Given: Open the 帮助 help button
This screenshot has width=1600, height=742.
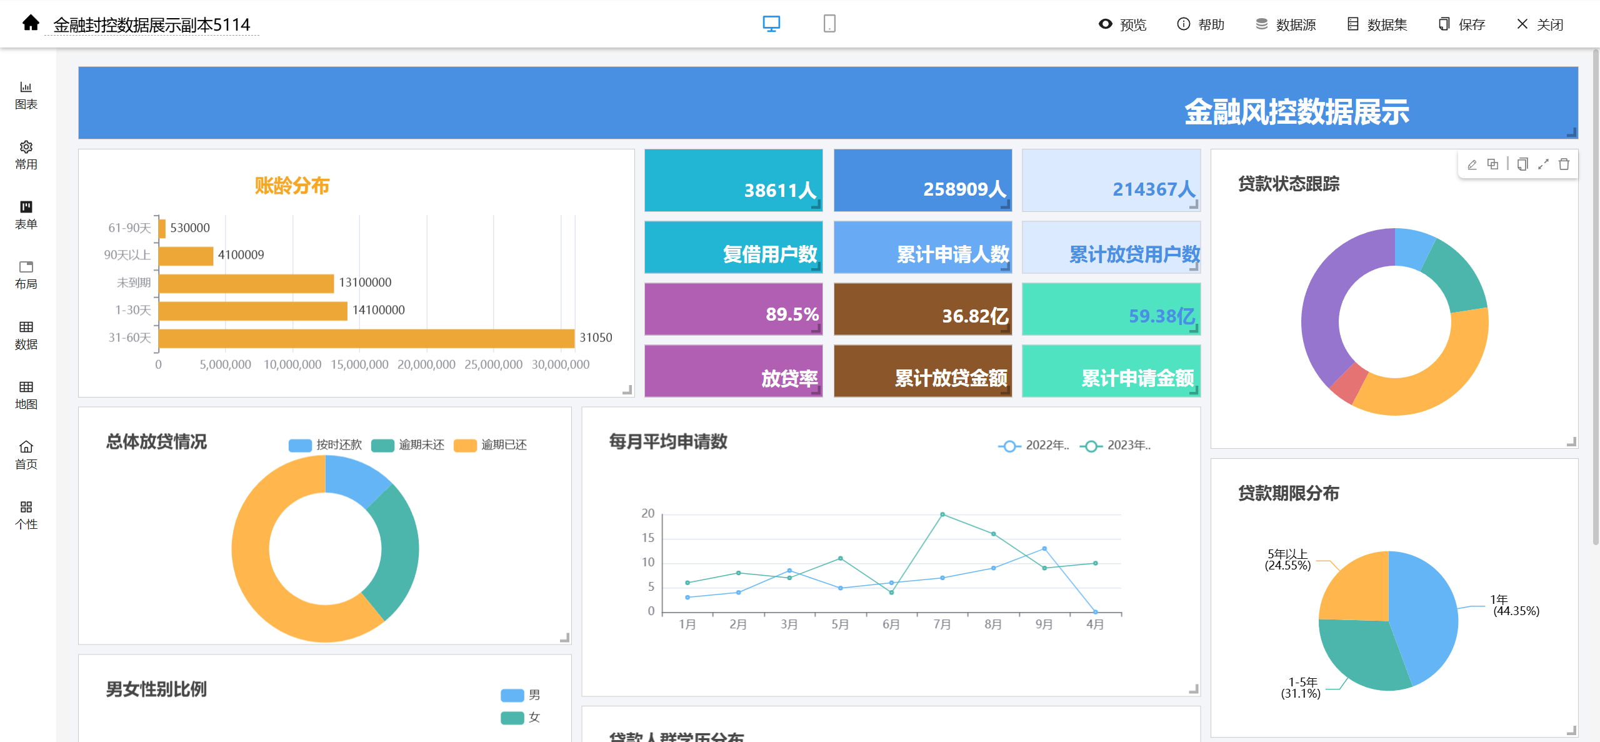Looking at the screenshot, I should tap(1201, 24).
